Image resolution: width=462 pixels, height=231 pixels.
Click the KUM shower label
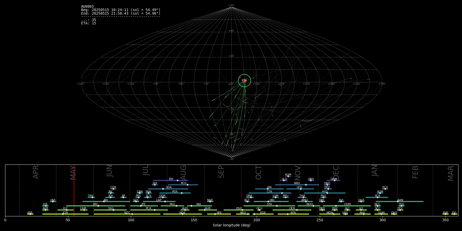288,175
